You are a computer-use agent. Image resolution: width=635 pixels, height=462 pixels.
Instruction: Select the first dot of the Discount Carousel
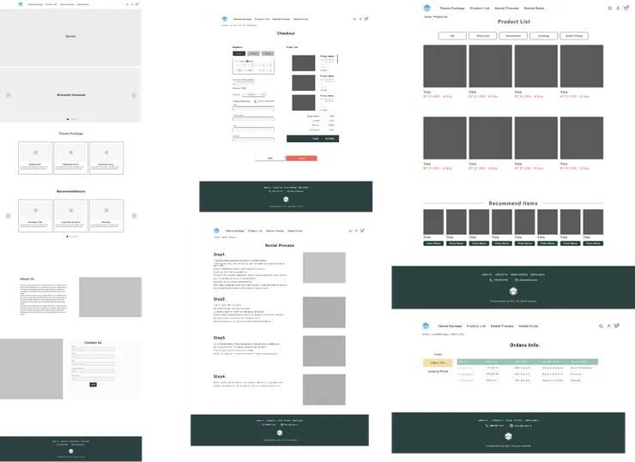coord(67,119)
